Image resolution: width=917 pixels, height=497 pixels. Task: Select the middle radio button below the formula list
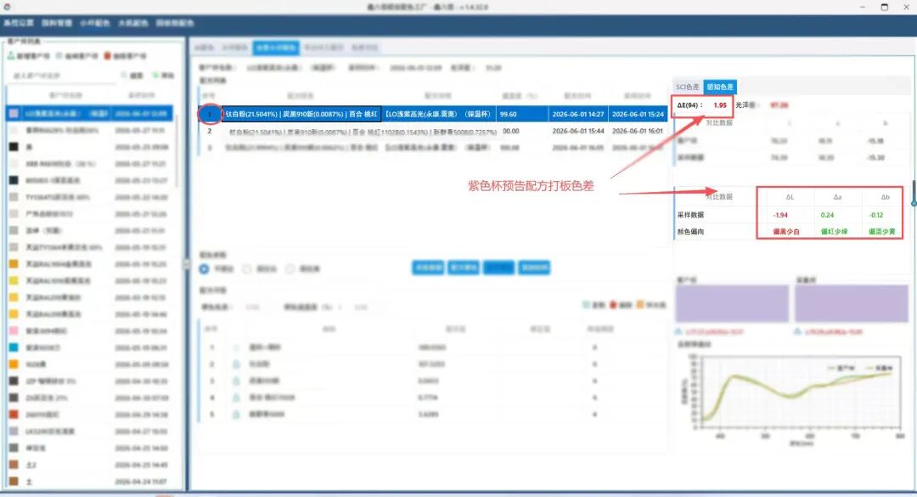[247, 268]
